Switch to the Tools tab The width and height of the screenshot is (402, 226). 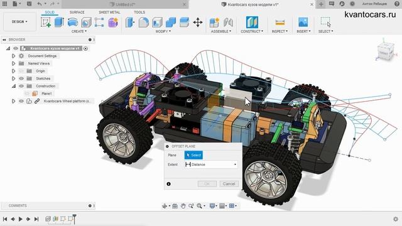[139, 13]
